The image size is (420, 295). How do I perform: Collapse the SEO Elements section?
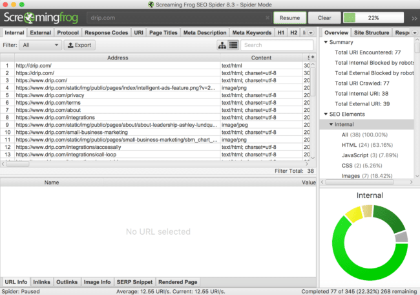326,115
